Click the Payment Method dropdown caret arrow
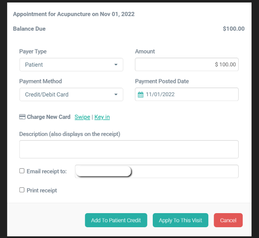Image resolution: width=259 pixels, height=238 pixels. coord(116,95)
